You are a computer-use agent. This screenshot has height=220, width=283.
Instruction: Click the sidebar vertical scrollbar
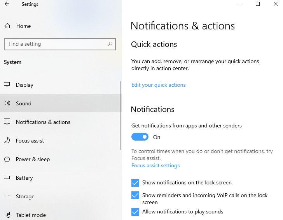(121, 115)
